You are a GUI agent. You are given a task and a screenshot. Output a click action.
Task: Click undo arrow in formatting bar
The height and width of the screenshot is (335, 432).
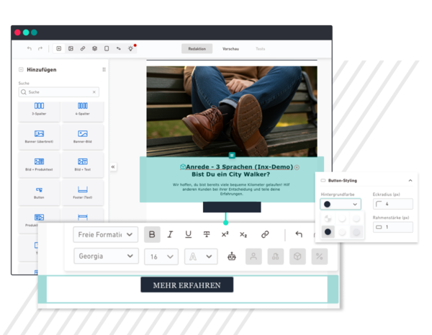[x=299, y=235]
